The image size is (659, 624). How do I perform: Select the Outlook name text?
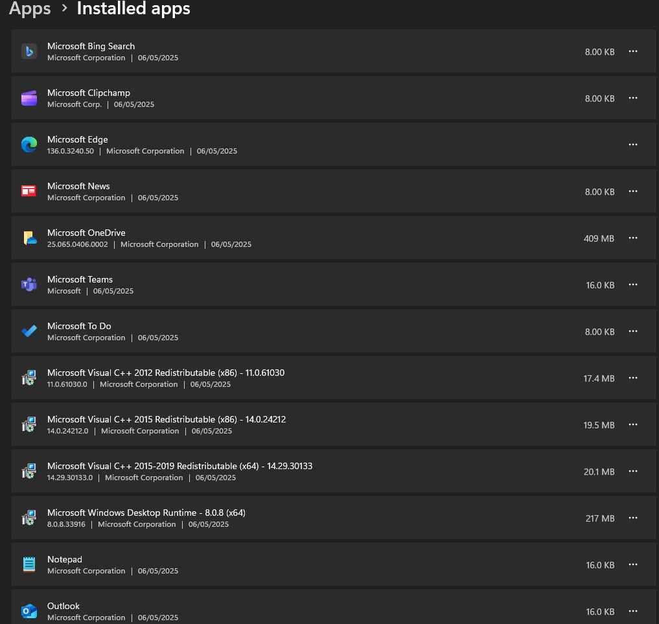[64, 606]
